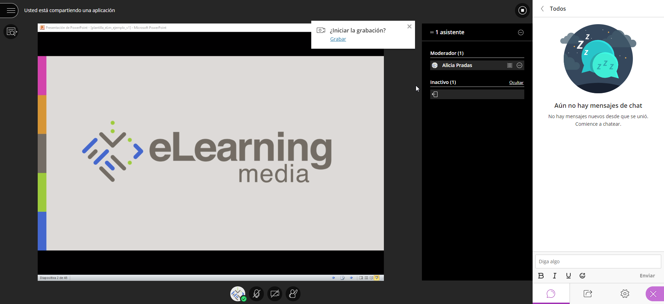
Task: Click the Inactivo (1) heading
Action: click(443, 82)
